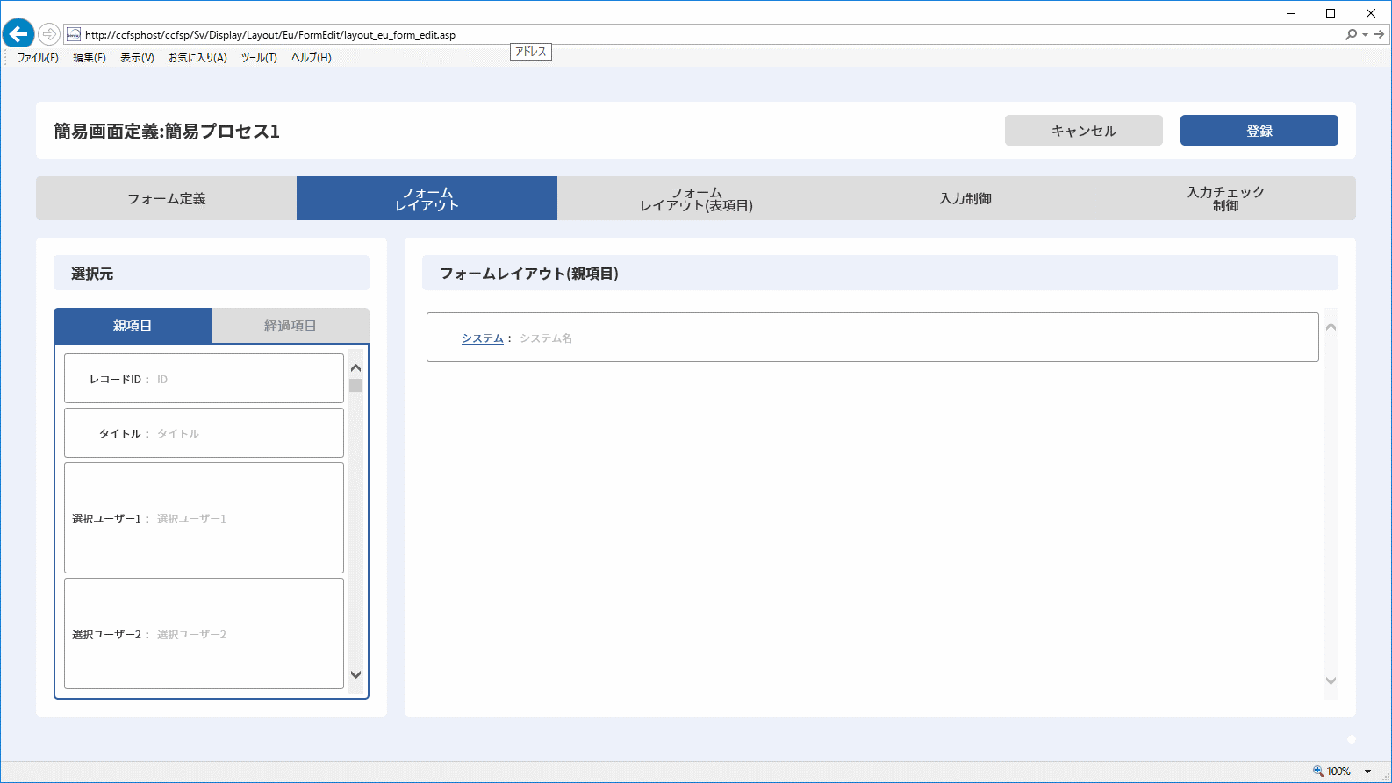The height and width of the screenshot is (783, 1392).
Task: Click the page favicon in address bar
Action: 74,34
